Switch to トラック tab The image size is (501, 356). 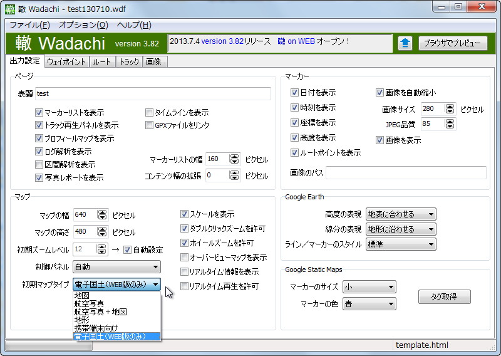pos(129,61)
